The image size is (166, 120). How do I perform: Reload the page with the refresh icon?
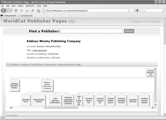click(16, 11)
